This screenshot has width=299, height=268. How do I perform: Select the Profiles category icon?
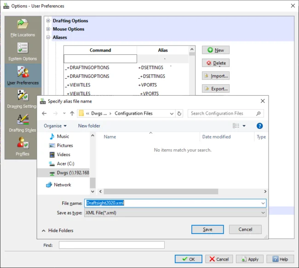[x=23, y=146]
